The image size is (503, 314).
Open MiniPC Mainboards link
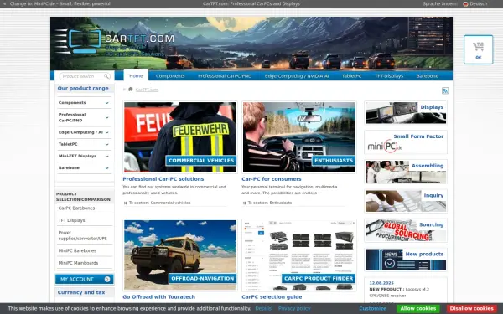(x=78, y=263)
